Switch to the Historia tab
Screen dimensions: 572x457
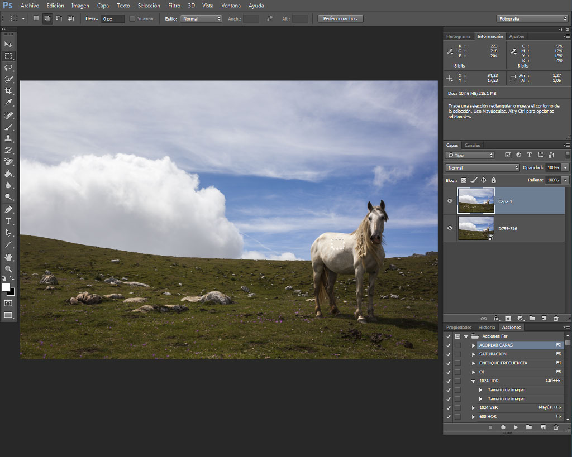pyautogui.click(x=487, y=327)
